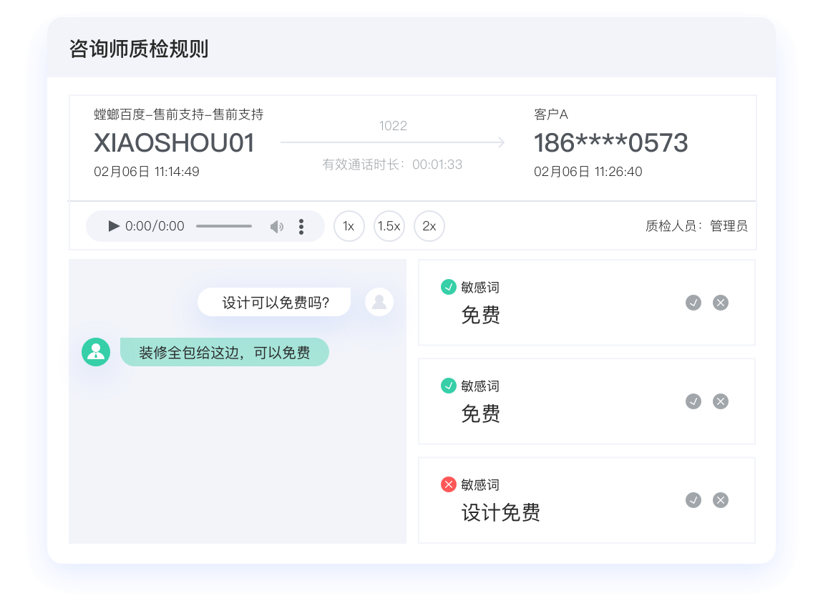Click call ID 1022 above arrow
This screenshot has height=601, width=823.
(393, 126)
